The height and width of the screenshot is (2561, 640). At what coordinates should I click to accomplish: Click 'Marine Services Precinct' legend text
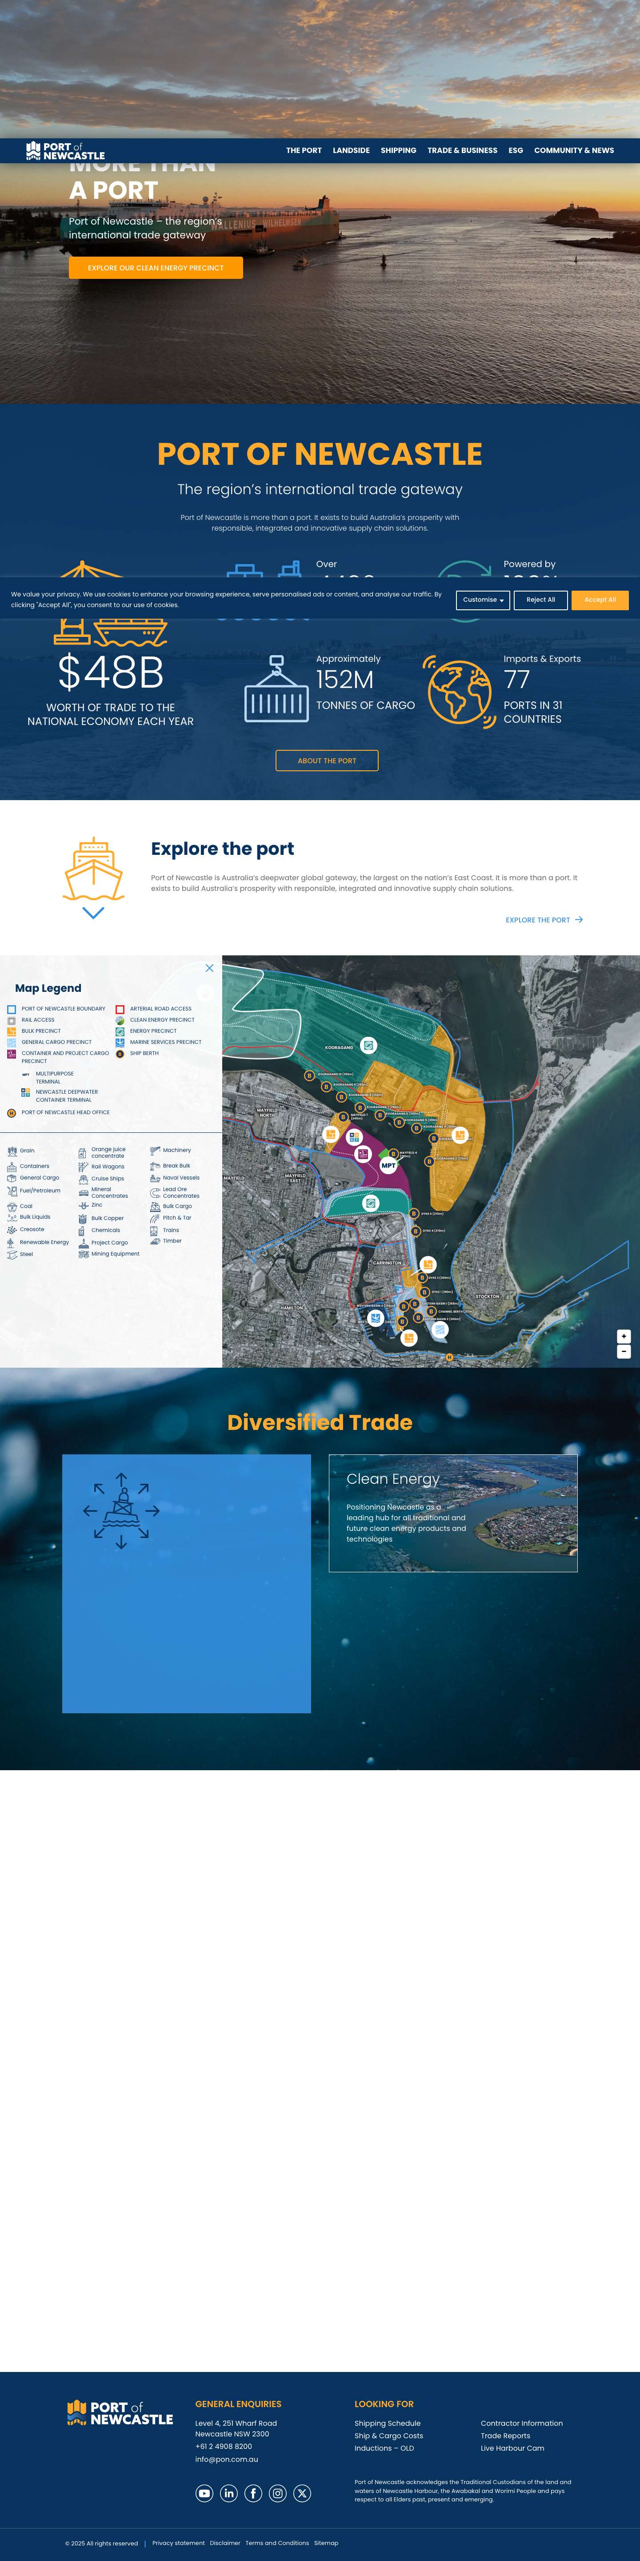pos(166,1042)
